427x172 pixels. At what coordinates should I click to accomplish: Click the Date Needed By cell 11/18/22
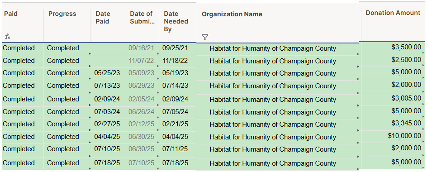[178, 61]
